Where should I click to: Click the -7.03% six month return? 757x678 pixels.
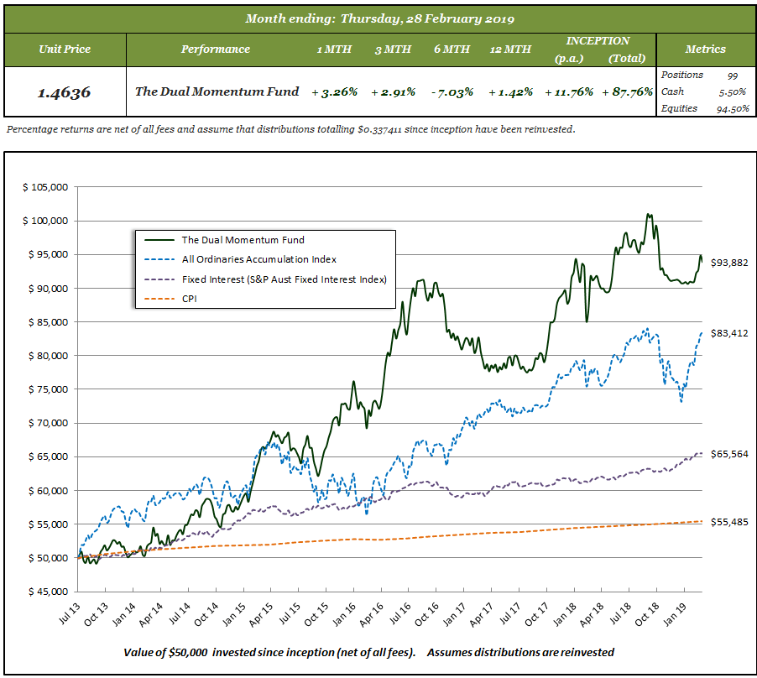[x=452, y=91]
